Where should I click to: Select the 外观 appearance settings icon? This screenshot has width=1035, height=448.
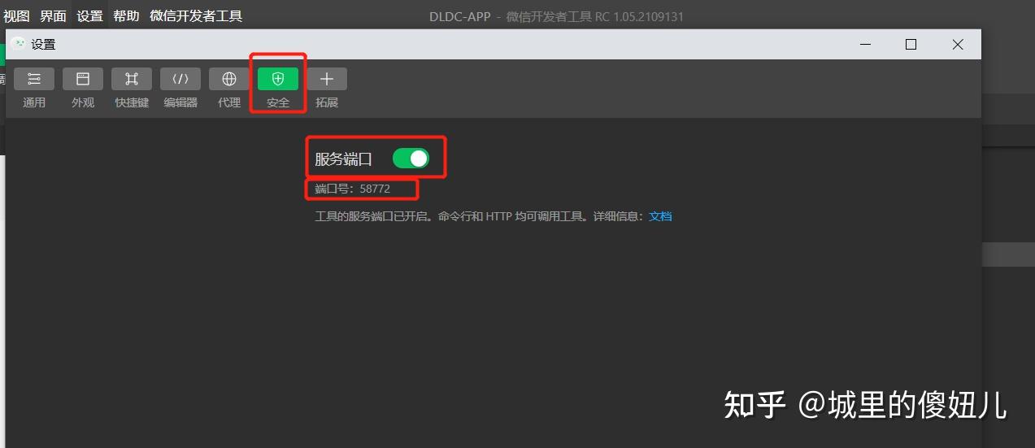click(x=83, y=79)
